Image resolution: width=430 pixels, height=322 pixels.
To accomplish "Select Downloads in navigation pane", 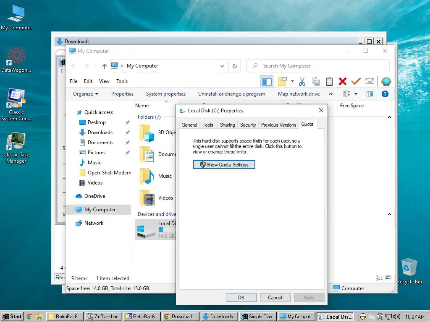I will coord(100,132).
